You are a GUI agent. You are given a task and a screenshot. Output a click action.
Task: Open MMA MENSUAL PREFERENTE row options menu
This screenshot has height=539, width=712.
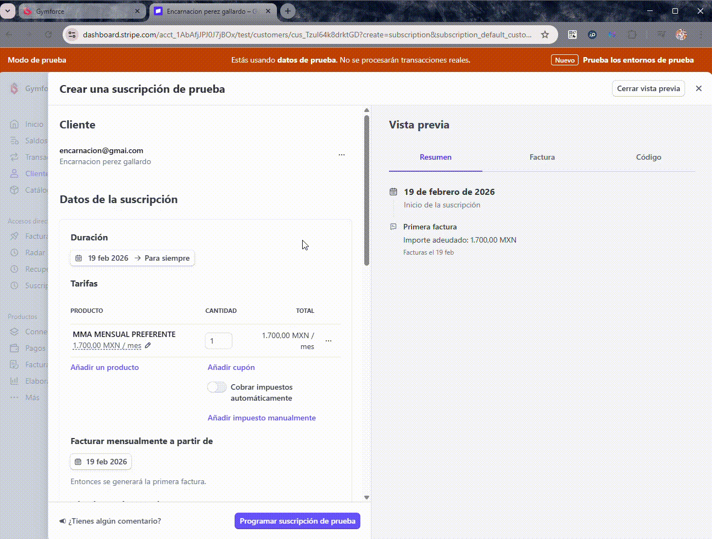coord(329,341)
